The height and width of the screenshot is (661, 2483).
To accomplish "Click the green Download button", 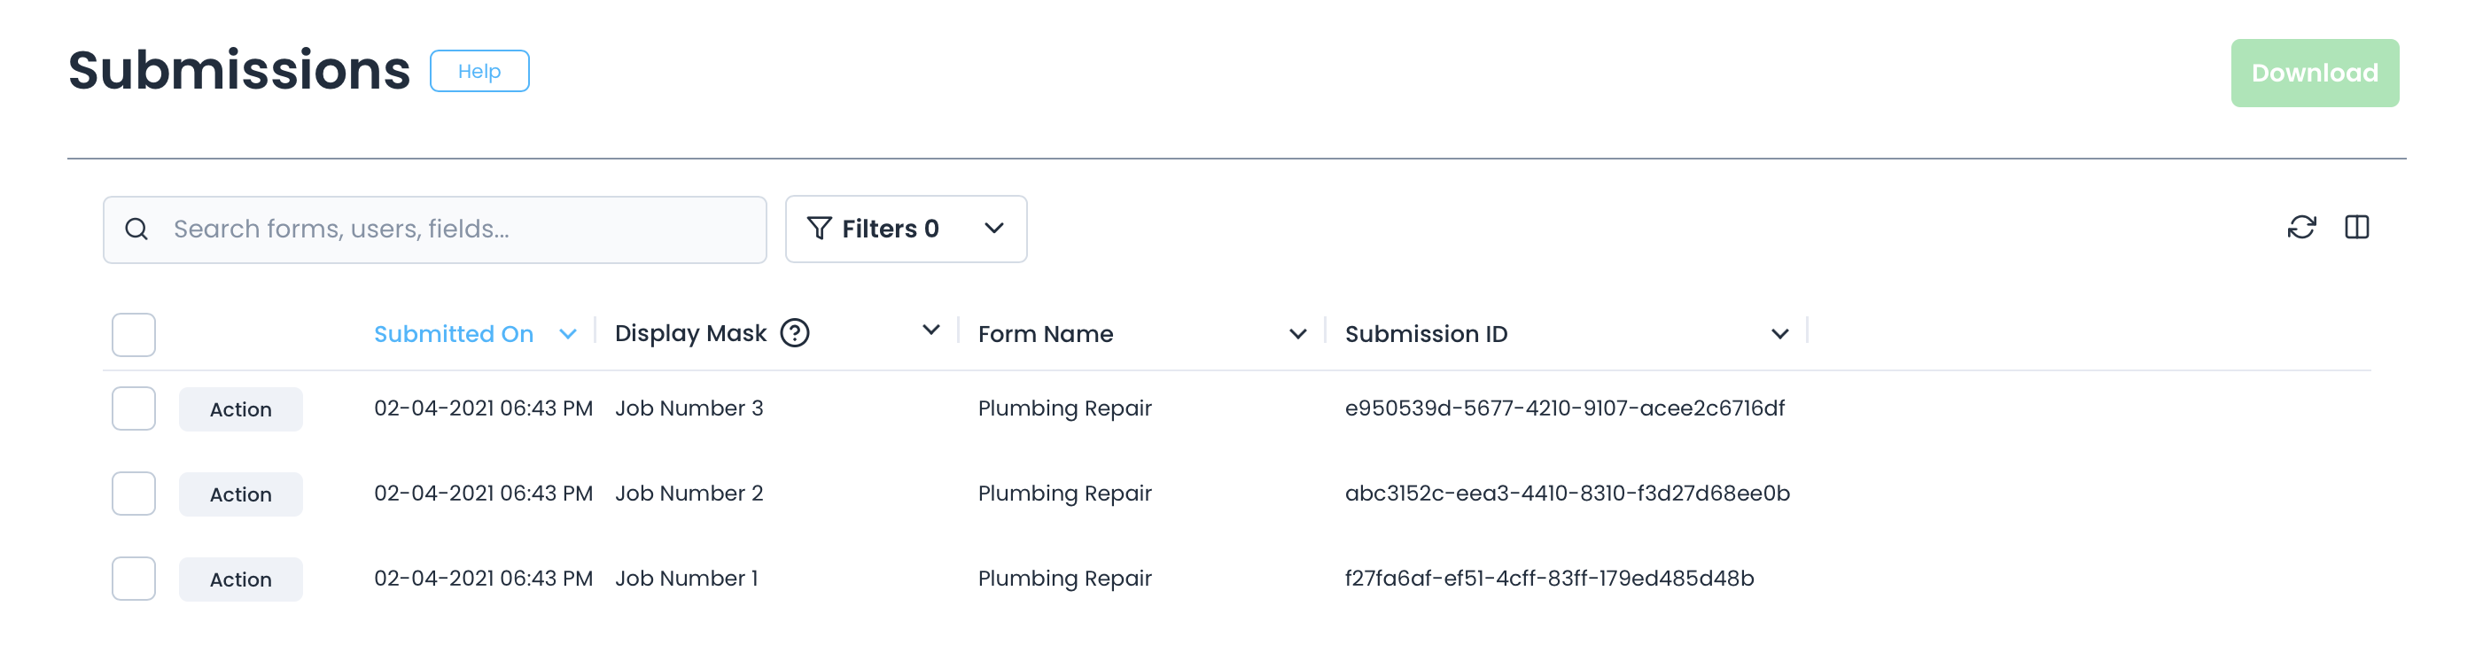I will 2314,74.
